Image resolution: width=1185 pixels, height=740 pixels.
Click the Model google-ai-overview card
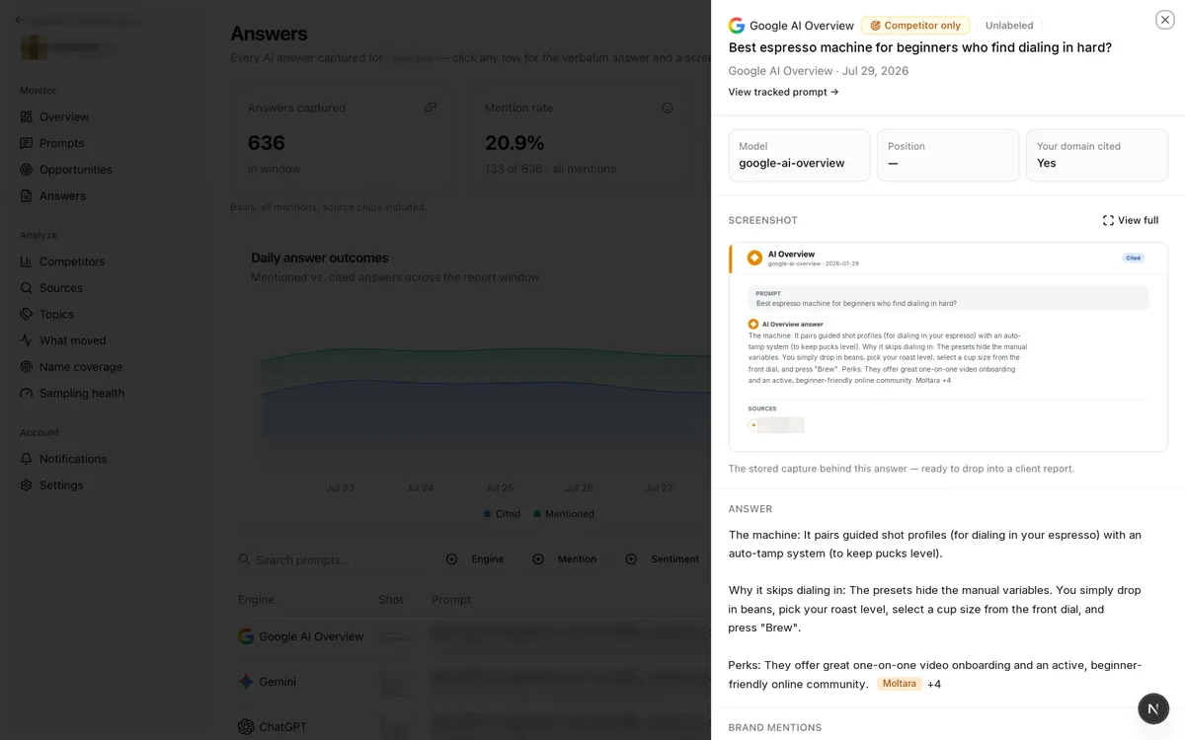pos(799,155)
